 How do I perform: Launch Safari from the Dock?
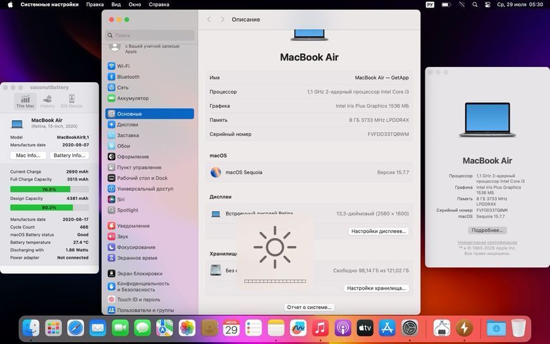(76, 329)
